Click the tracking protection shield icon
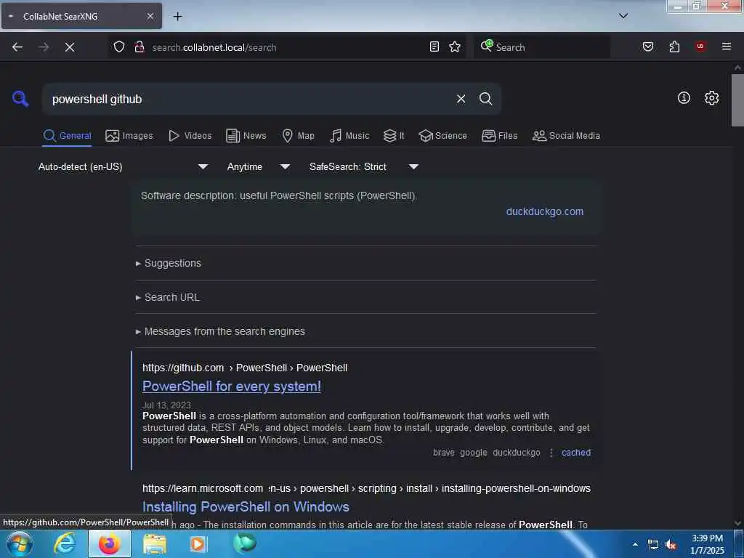 [x=119, y=46]
